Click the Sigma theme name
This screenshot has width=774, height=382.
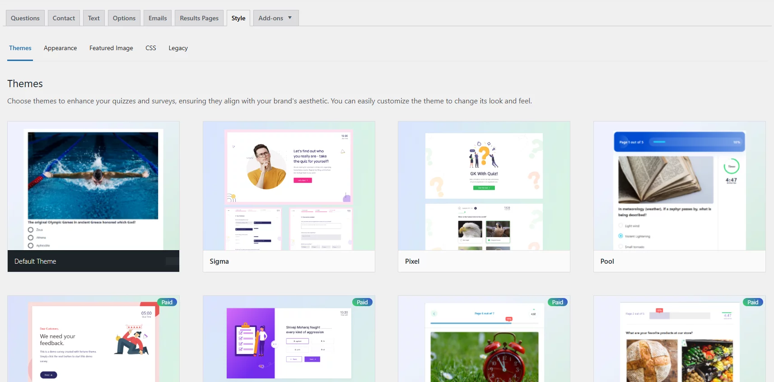(x=219, y=261)
